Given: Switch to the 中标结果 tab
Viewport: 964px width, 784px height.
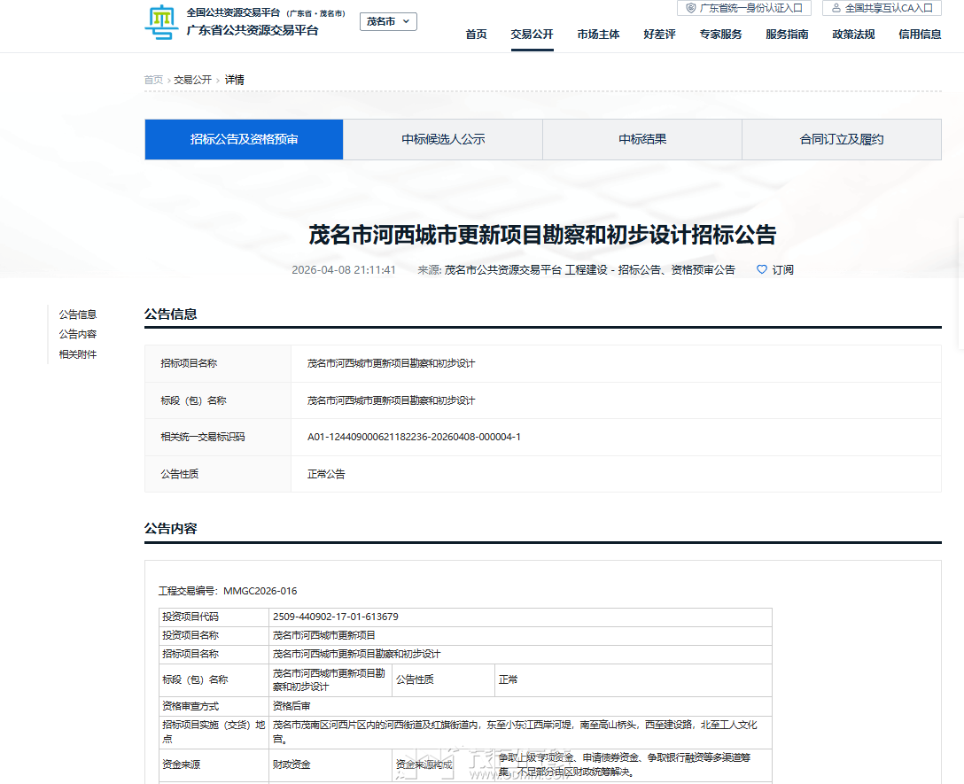Looking at the screenshot, I should pos(642,139).
